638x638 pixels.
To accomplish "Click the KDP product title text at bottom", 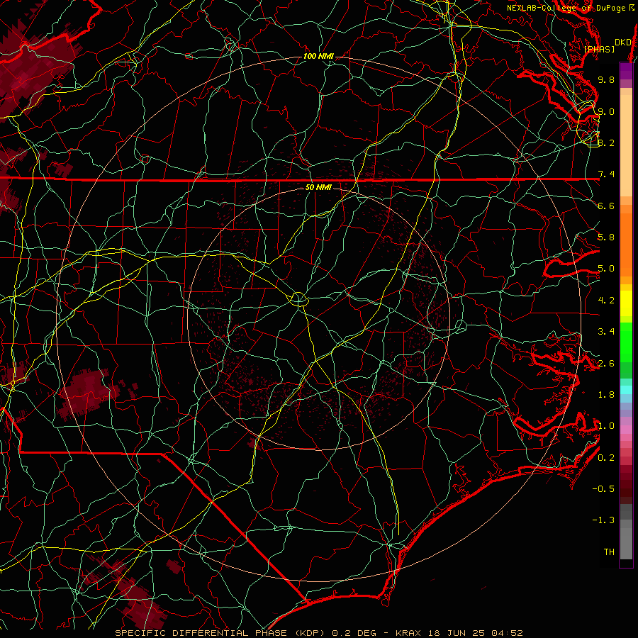I will (x=318, y=633).
